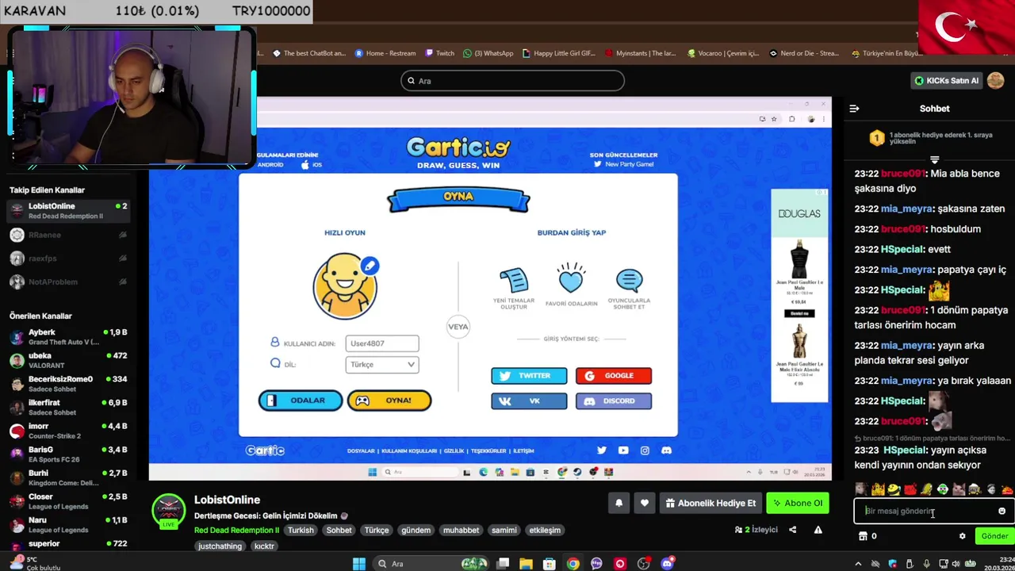
Task: Click the report warning triangle icon
Action: [818, 530]
